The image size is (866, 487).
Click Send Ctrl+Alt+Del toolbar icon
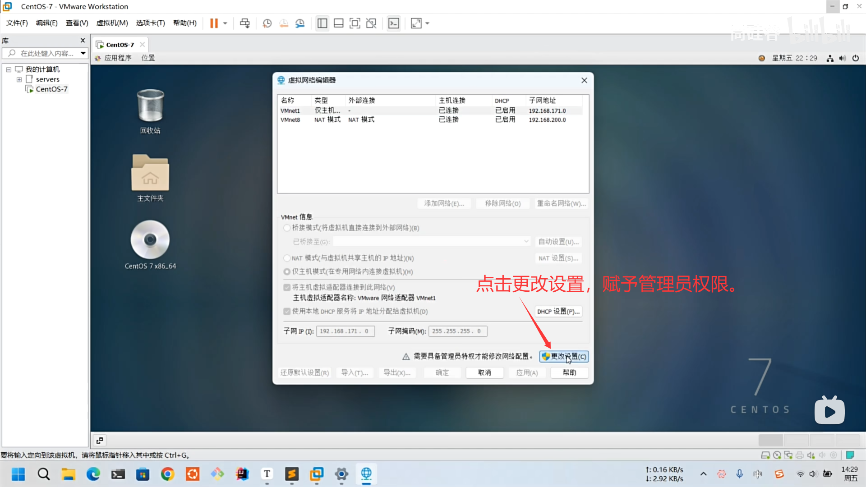coord(244,23)
